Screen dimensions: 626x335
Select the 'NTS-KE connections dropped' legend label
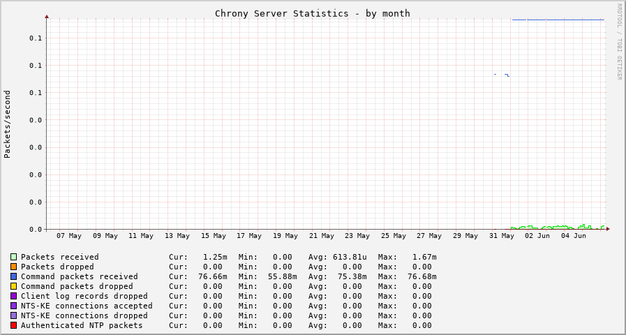point(84,316)
